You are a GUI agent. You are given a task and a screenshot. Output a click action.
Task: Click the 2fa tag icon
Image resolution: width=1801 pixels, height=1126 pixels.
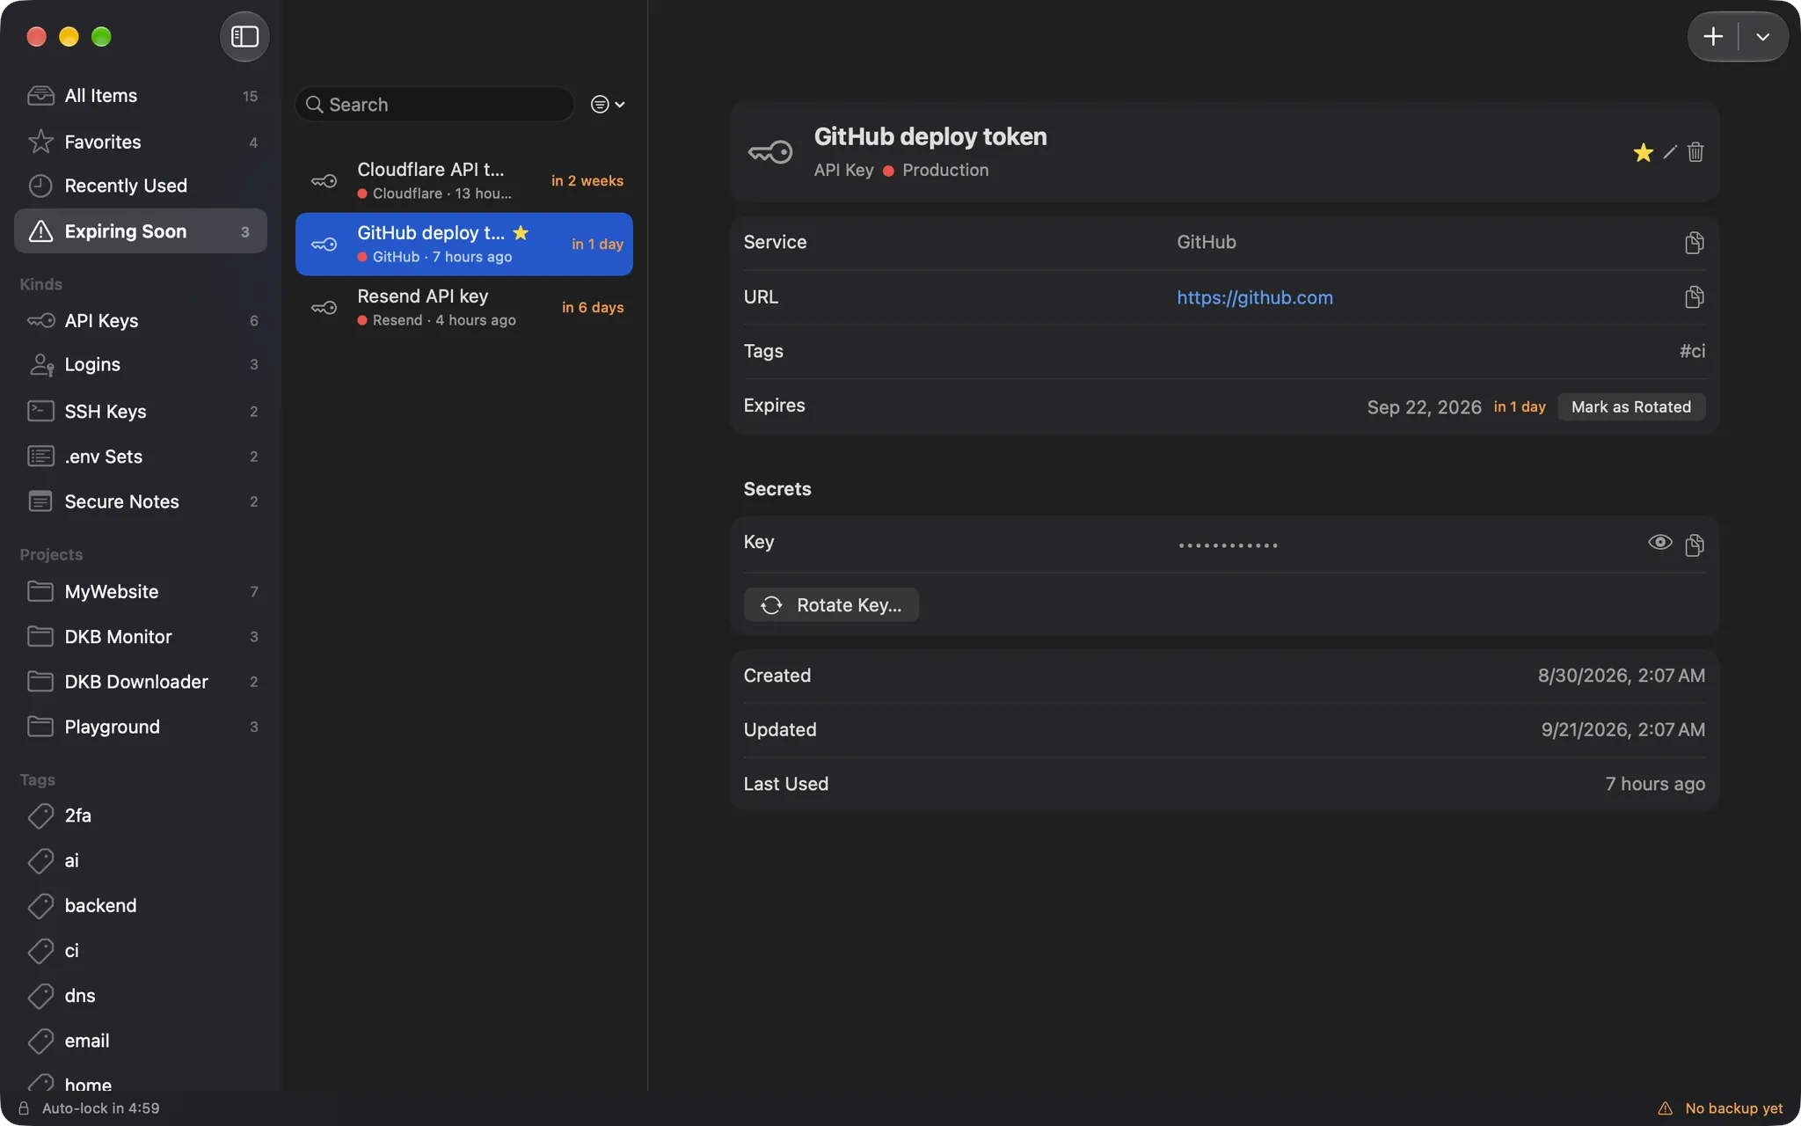pos(40,816)
